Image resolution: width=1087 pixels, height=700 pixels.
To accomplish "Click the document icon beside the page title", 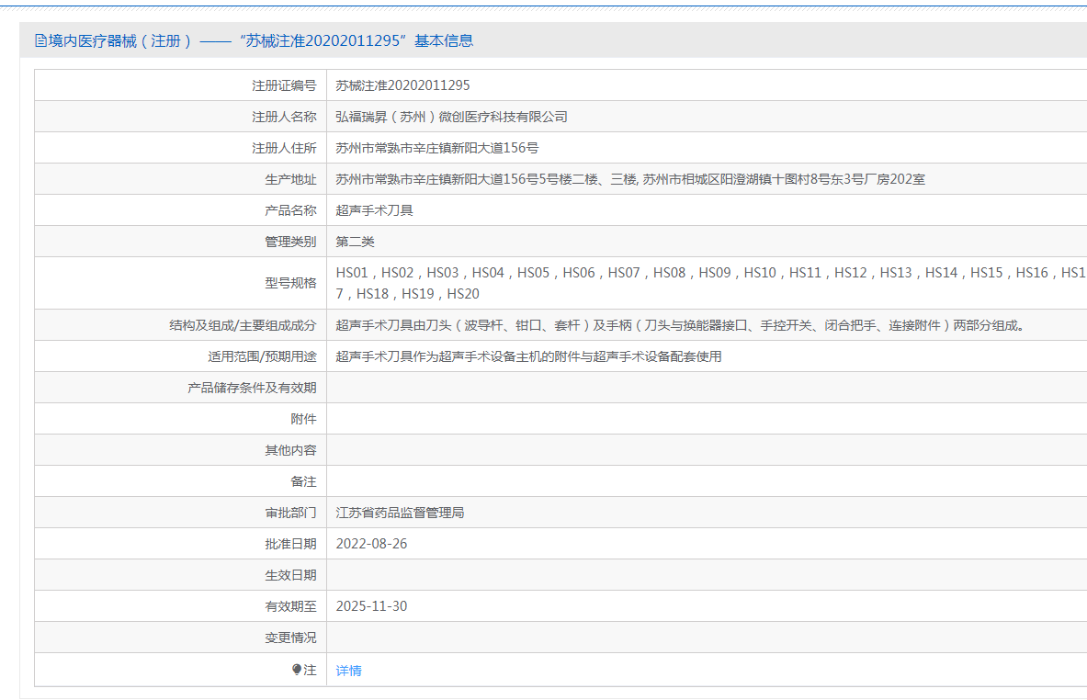I will tap(40, 40).
